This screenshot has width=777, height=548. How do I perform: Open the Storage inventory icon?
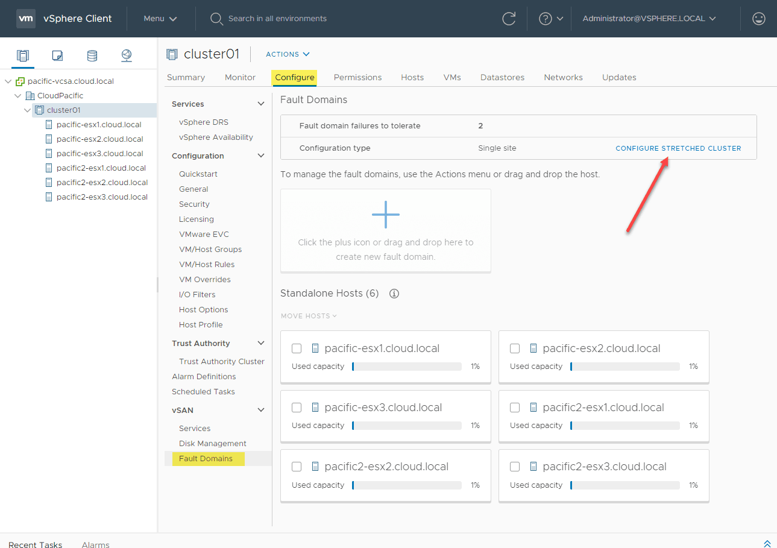[x=92, y=55]
